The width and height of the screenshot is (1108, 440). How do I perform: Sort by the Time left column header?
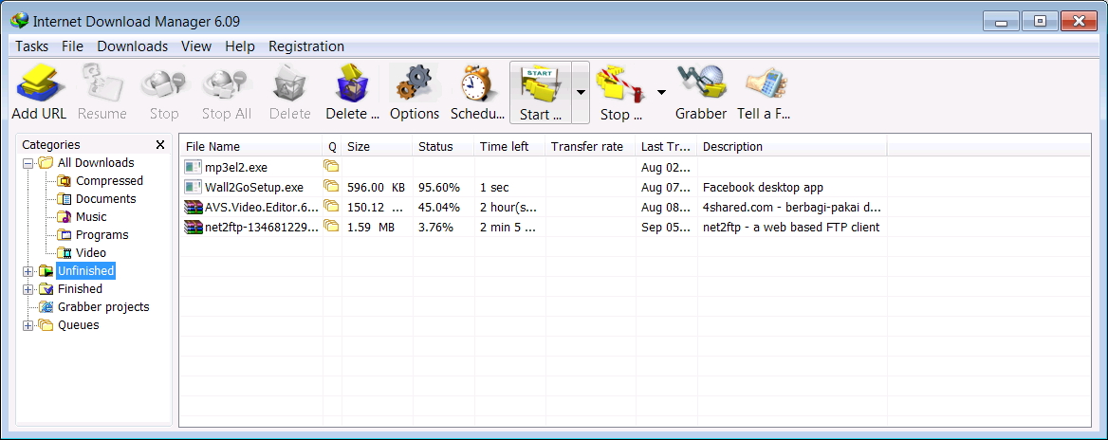click(x=509, y=147)
